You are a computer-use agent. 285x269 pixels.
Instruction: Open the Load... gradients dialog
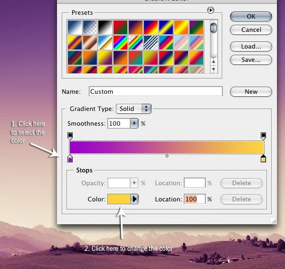pyautogui.click(x=251, y=47)
